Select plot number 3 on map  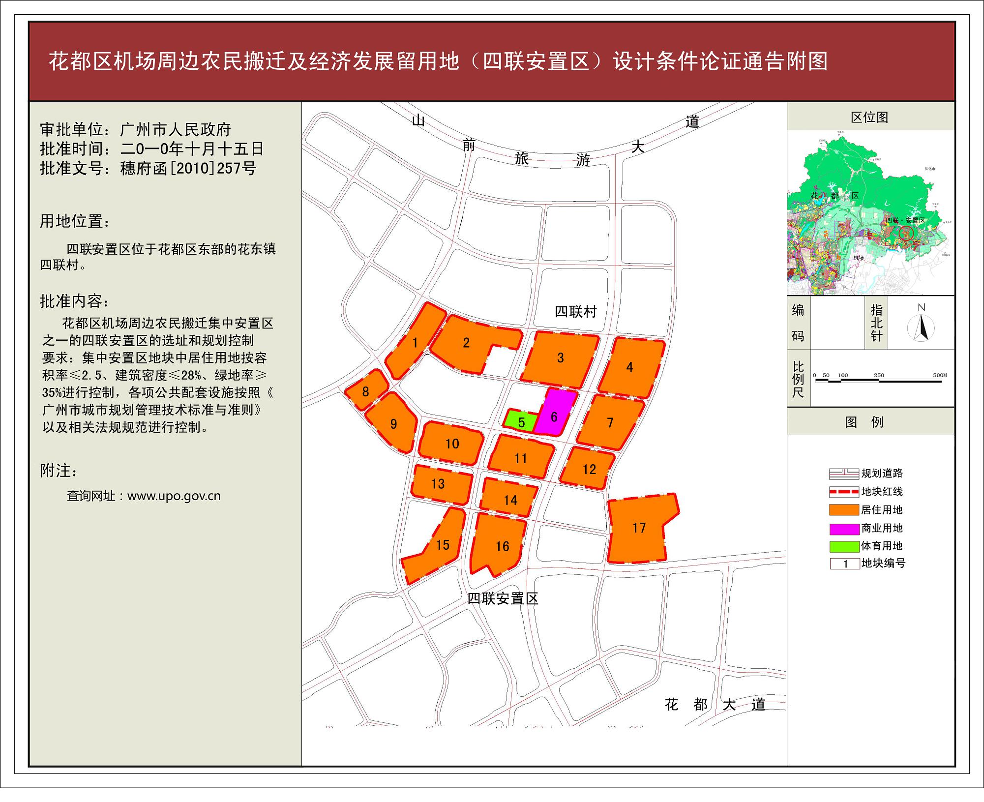[560, 358]
